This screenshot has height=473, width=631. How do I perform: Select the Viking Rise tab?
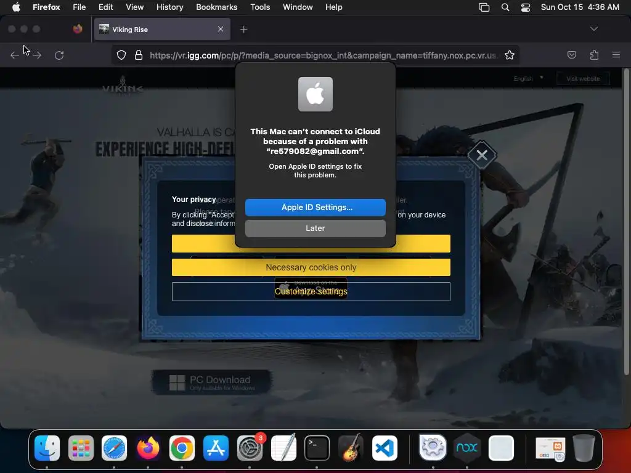pyautogui.click(x=162, y=29)
